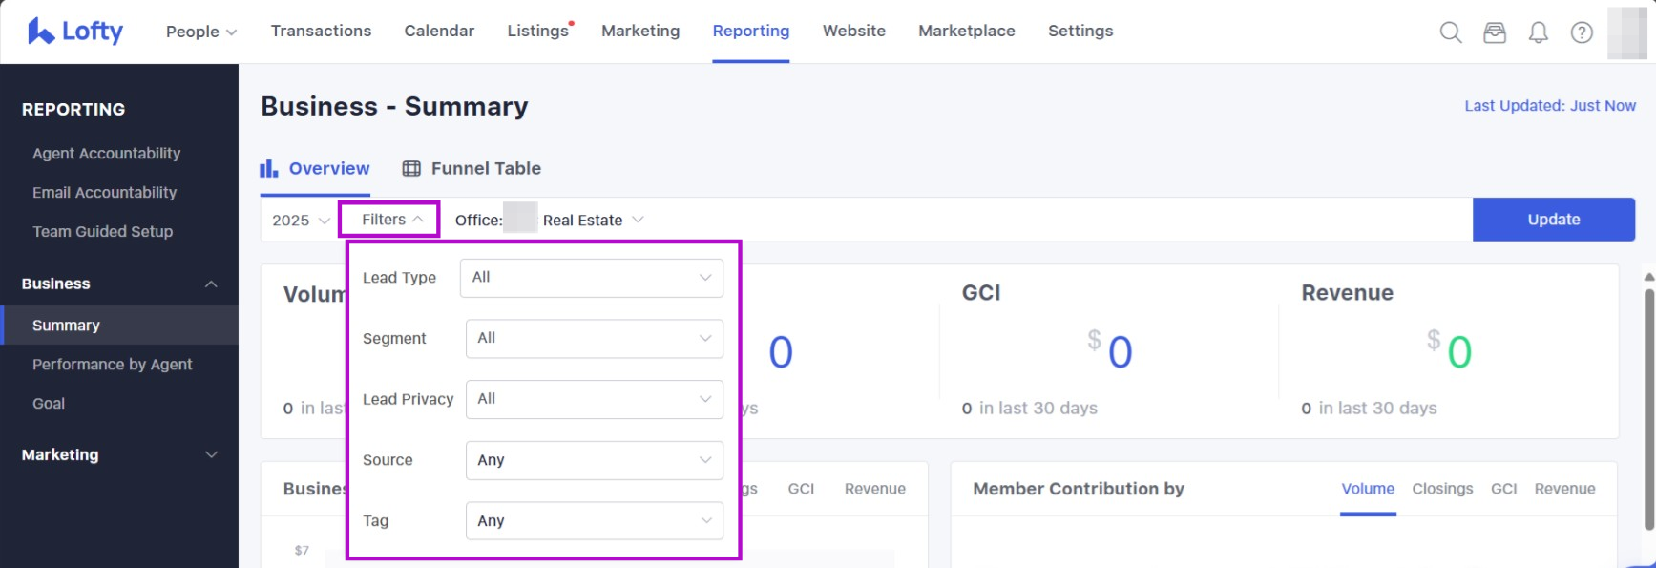
Task: Open the 2025 year selector
Action: coord(300,221)
